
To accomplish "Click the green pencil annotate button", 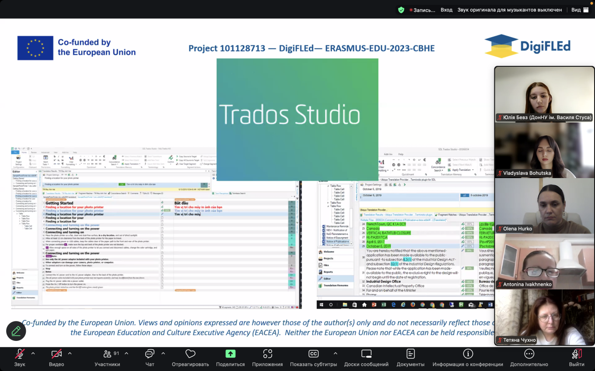I will pyautogui.click(x=16, y=331).
